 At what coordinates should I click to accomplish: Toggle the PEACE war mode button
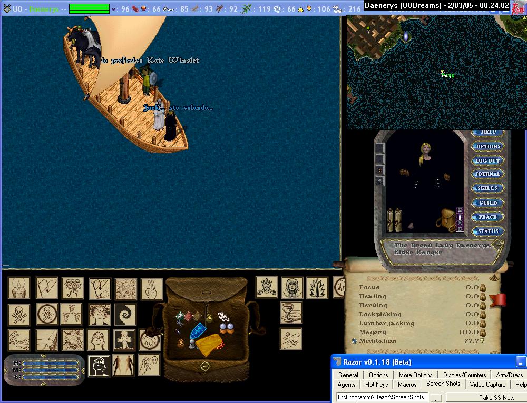pos(487,217)
